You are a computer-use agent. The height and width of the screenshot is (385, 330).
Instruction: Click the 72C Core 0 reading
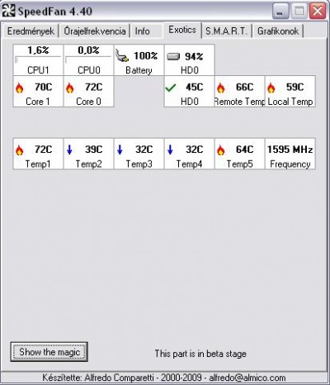coord(93,87)
